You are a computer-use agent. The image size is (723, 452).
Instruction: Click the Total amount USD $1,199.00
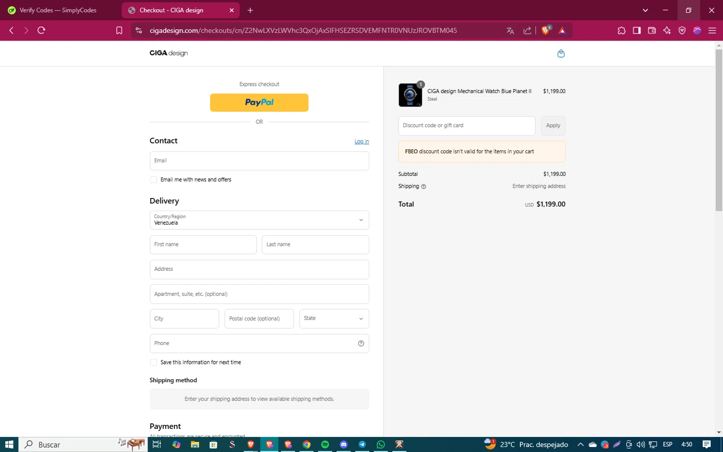click(545, 204)
